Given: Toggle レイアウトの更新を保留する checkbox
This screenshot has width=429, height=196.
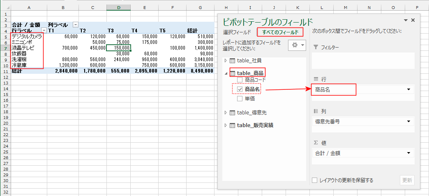Looking at the screenshot, I should pyautogui.click(x=315, y=180).
